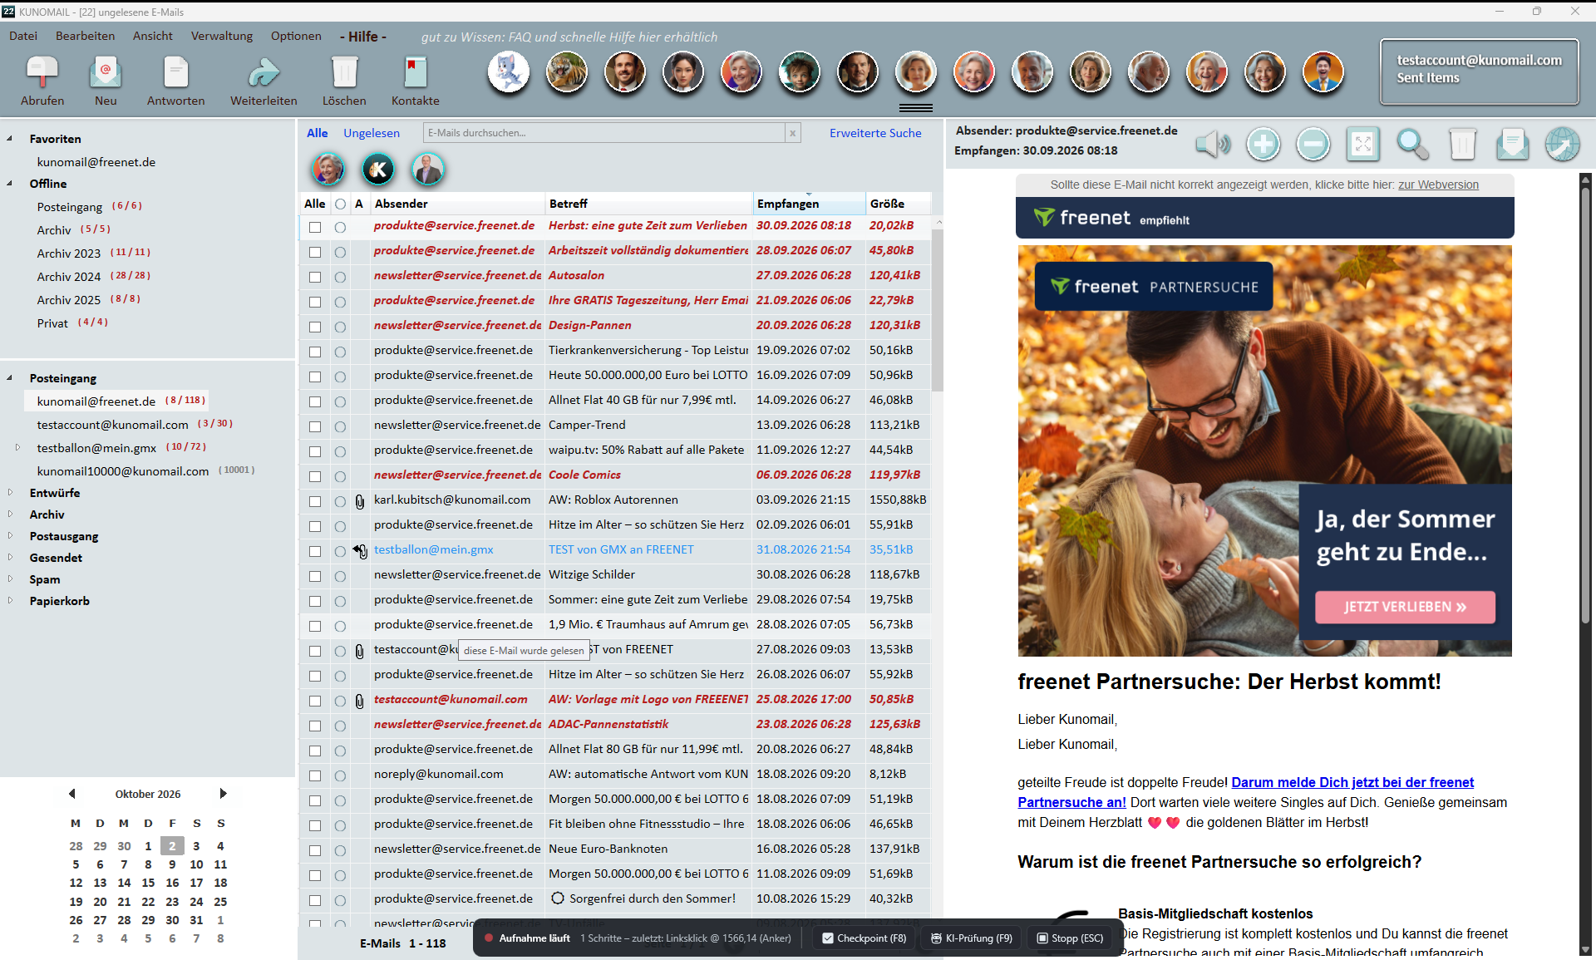Click the speaker read-aloud icon in preview header
This screenshot has height=960, width=1596.
click(x=1213, y=144)
